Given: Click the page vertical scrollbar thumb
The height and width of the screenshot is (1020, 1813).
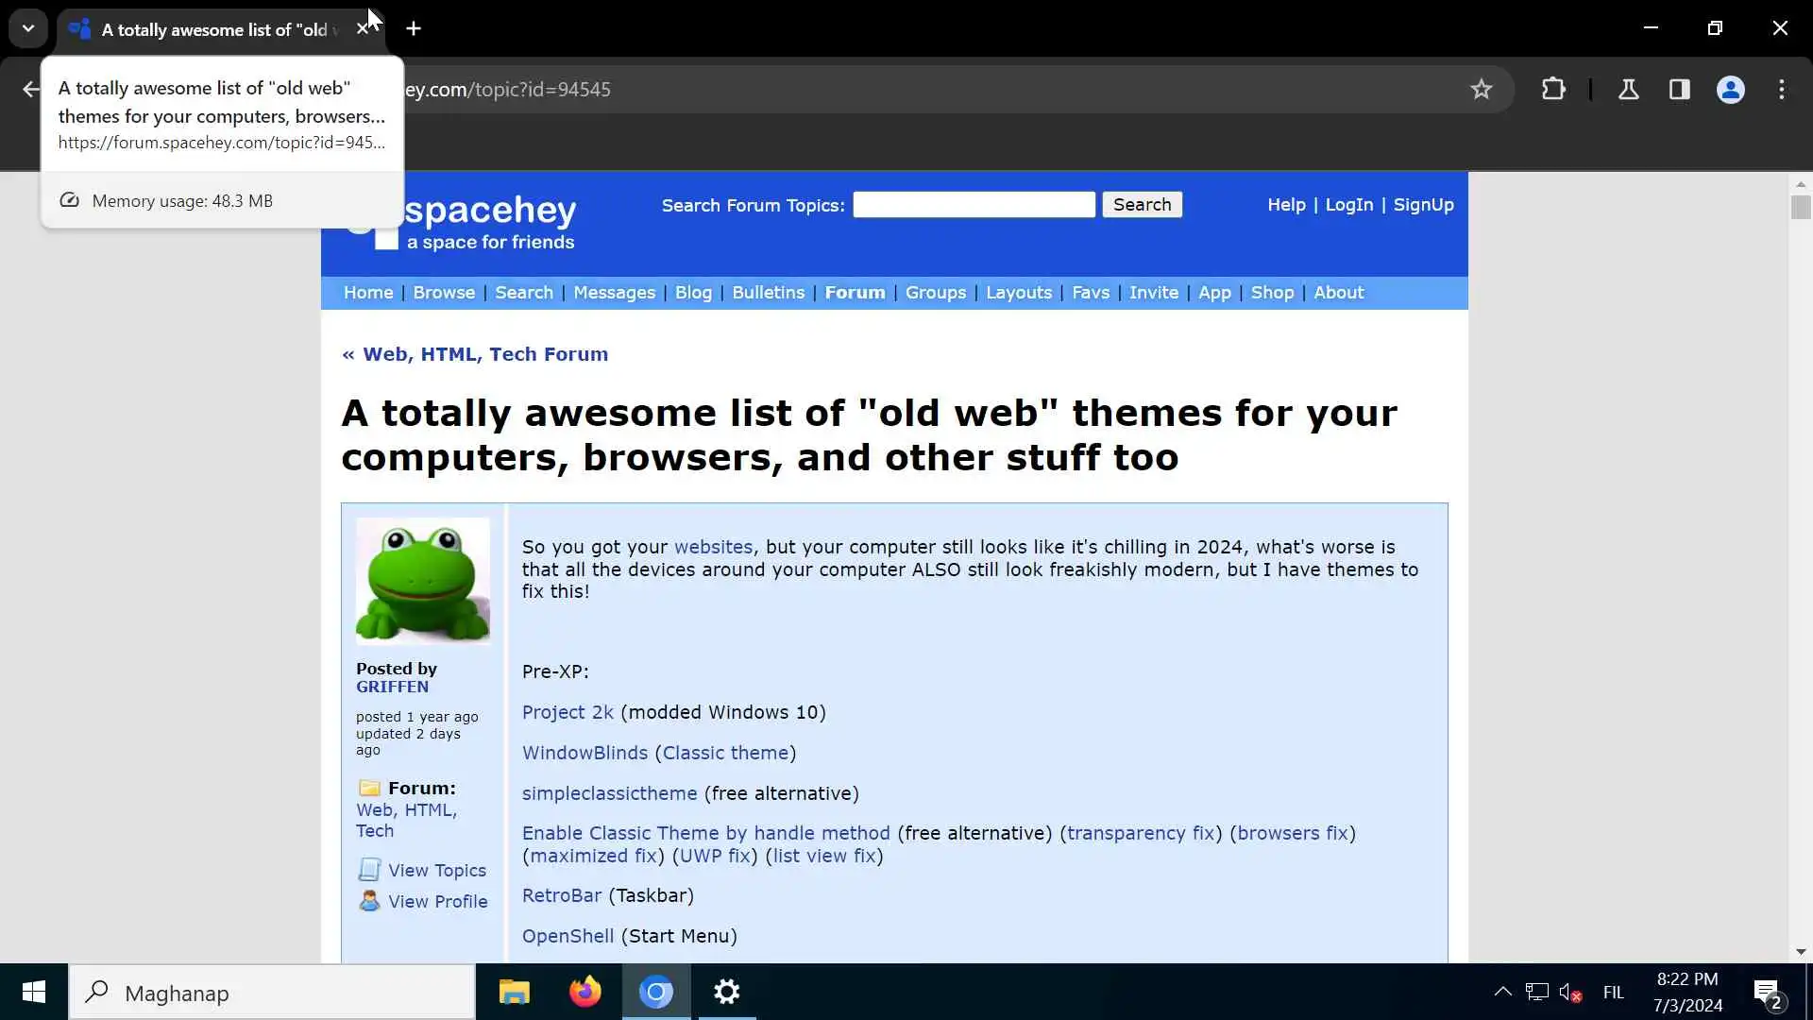Looking at the screenshot, I should pos(1800,207).
